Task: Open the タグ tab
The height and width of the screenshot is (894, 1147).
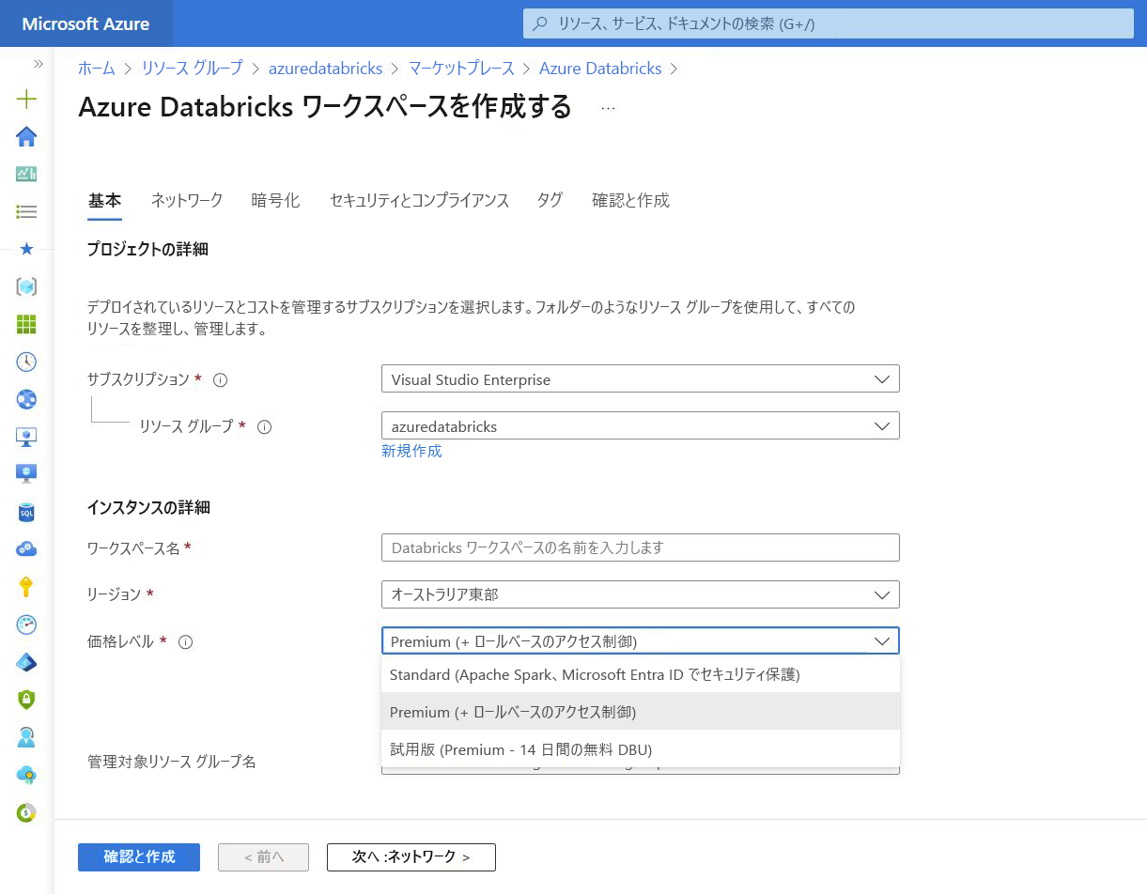Action: 549,200
